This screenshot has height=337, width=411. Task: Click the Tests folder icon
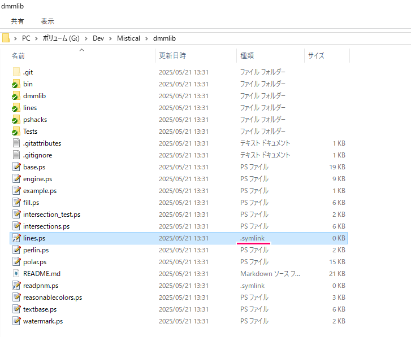16,132
